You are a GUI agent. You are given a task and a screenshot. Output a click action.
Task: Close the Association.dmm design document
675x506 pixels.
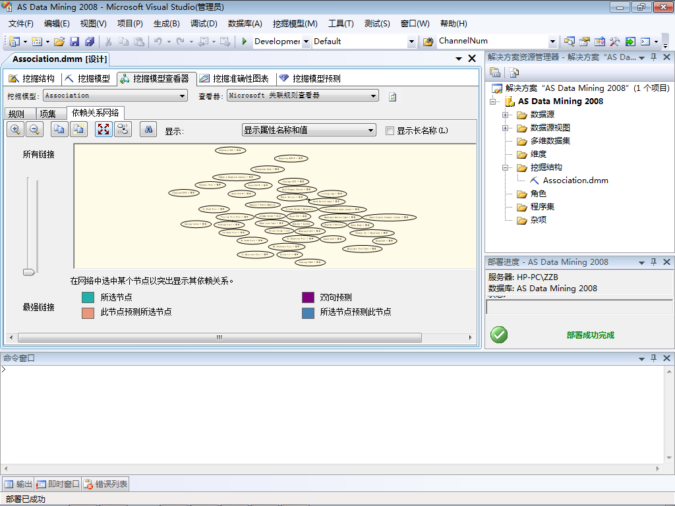[472, 59]
